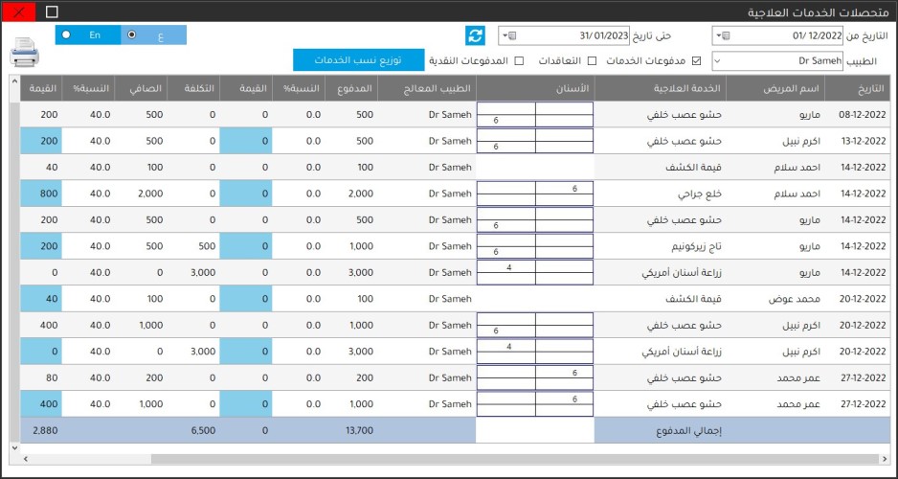This screenshot has width=898, height=479.
Task: Click the red close X button
Action: click(x=18, y=11)
